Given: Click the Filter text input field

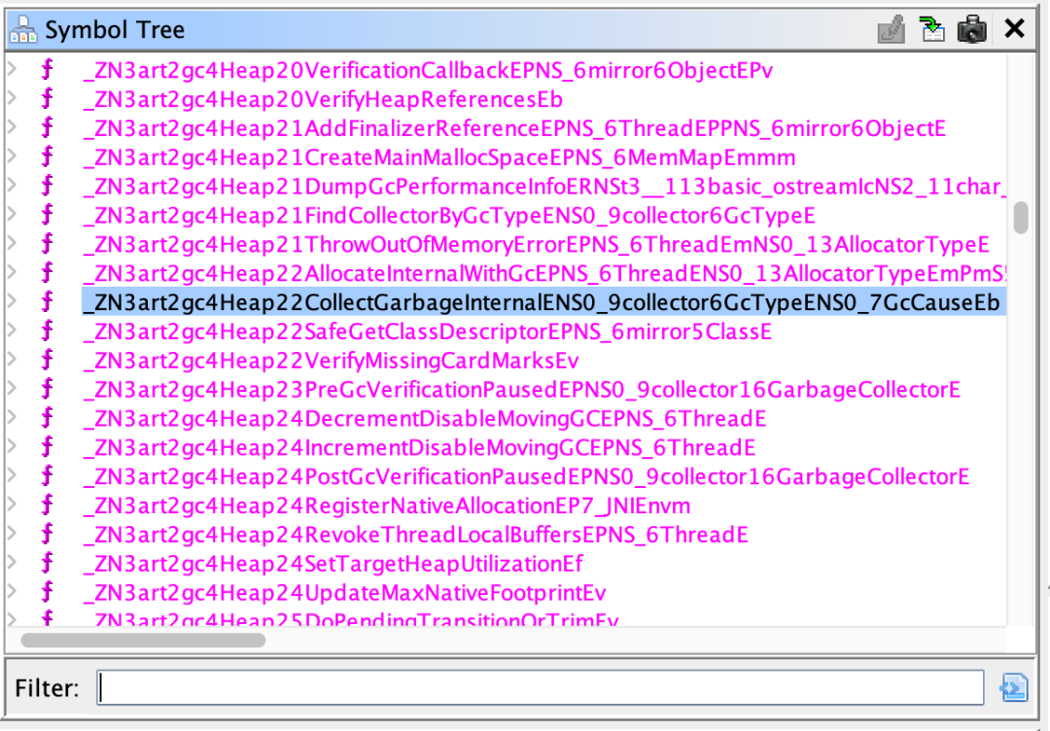Looking at the screenshot, I should tap(541, 687).
